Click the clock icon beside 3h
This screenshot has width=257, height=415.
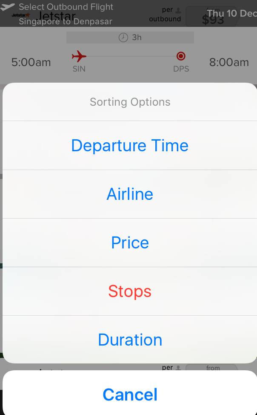tap(123, 37)
